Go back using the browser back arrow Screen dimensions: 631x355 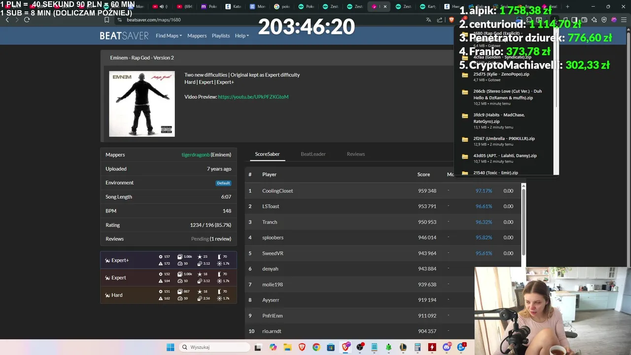7,20
